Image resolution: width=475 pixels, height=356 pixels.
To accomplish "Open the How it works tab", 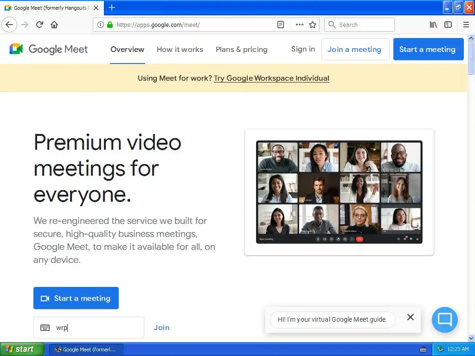I will point(180,49).
